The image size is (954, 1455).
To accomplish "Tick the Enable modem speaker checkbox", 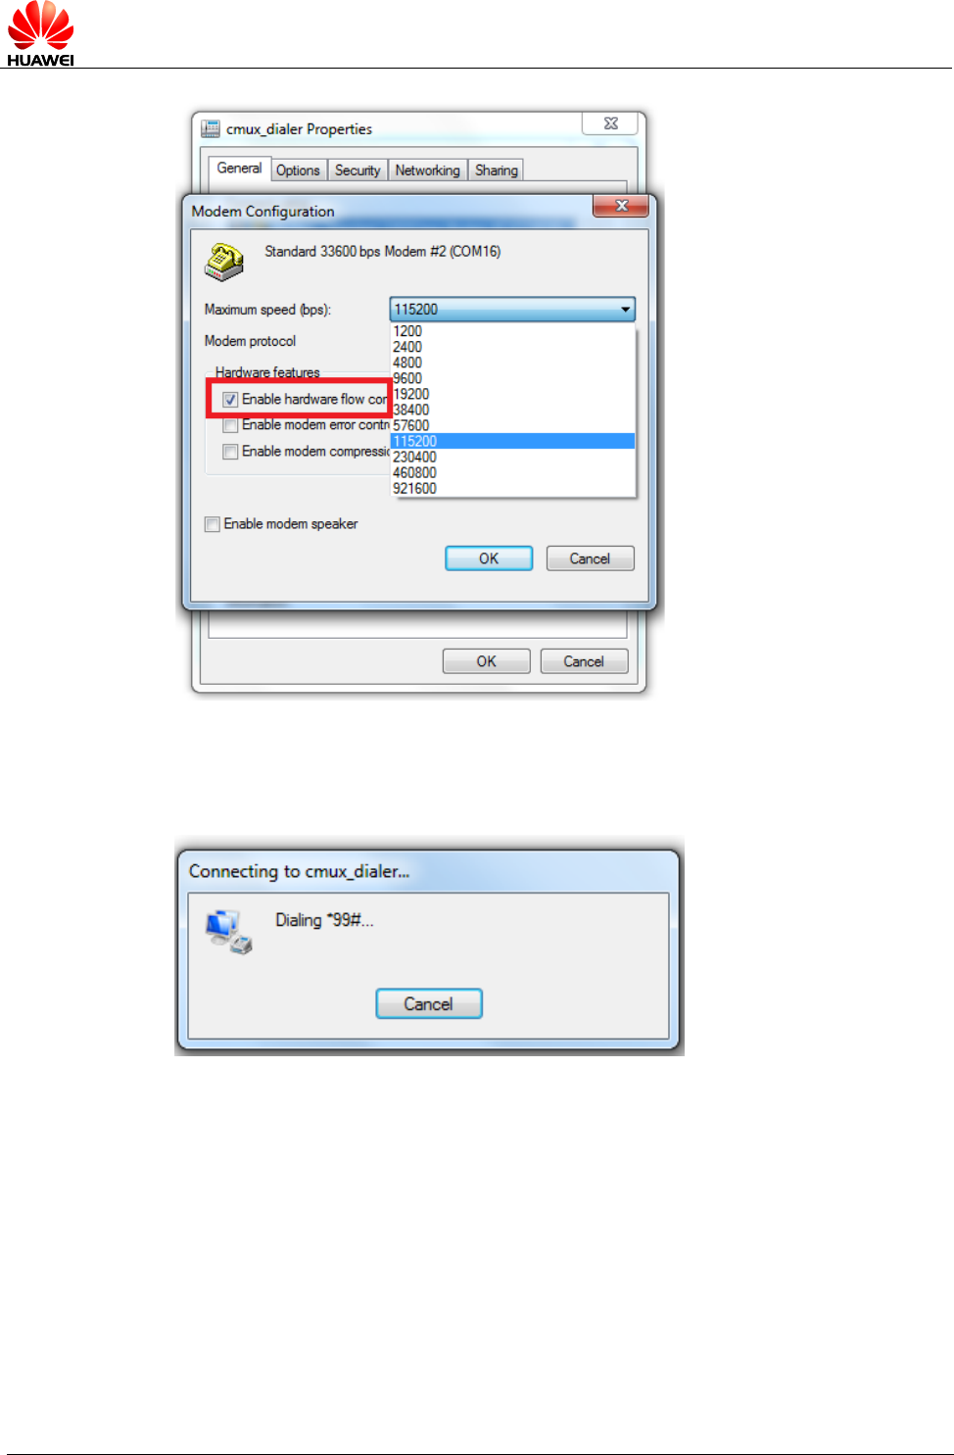I will coord(212,524).
